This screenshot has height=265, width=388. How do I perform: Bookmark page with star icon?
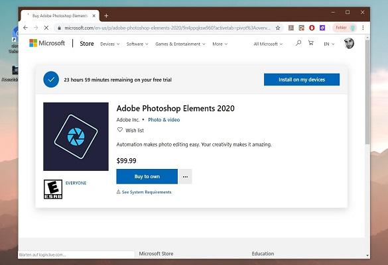click(278, 28)
